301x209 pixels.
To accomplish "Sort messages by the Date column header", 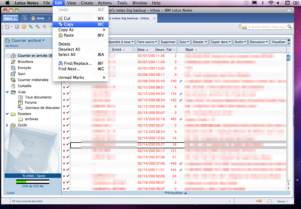I will [146, 50].
